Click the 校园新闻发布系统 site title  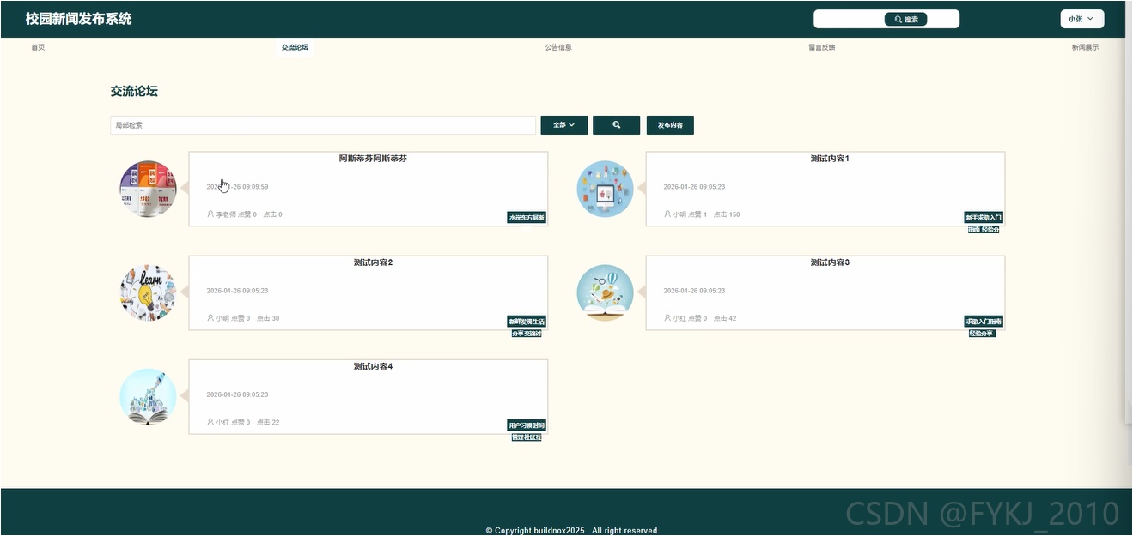point(78,19)
